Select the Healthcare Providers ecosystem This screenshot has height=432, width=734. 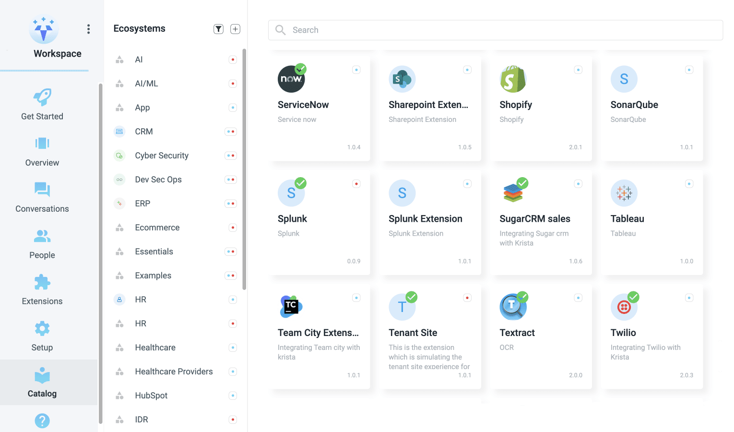coord(174,372)
